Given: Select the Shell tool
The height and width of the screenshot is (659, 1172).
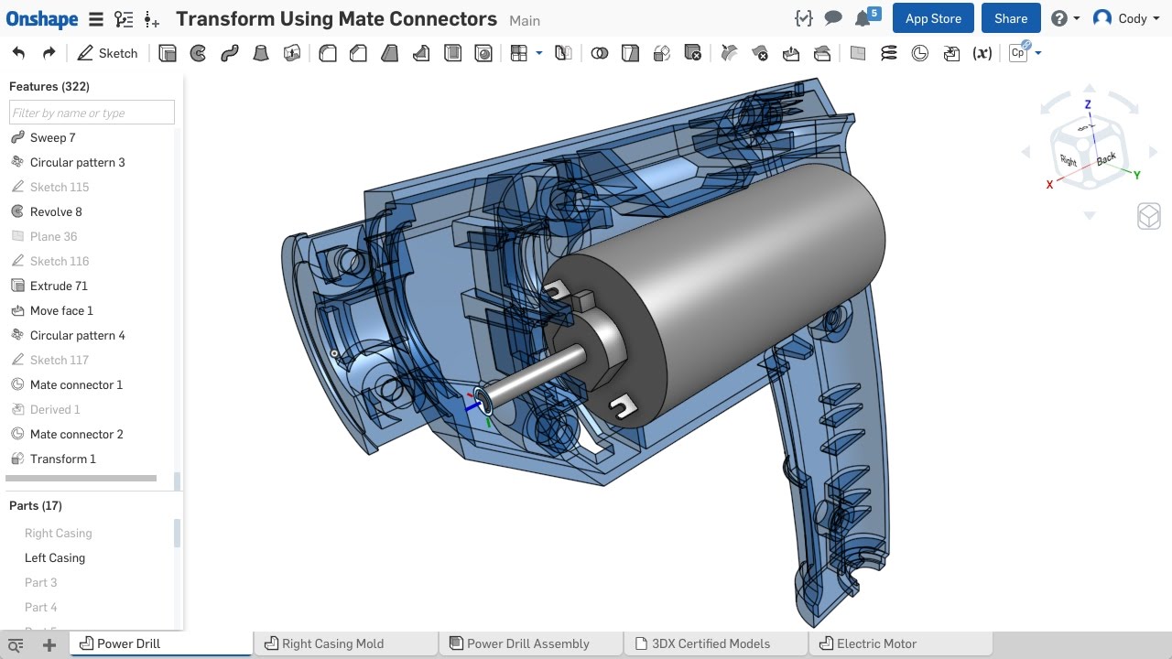Looking at the screenshot, I should [x=452, y=53].
